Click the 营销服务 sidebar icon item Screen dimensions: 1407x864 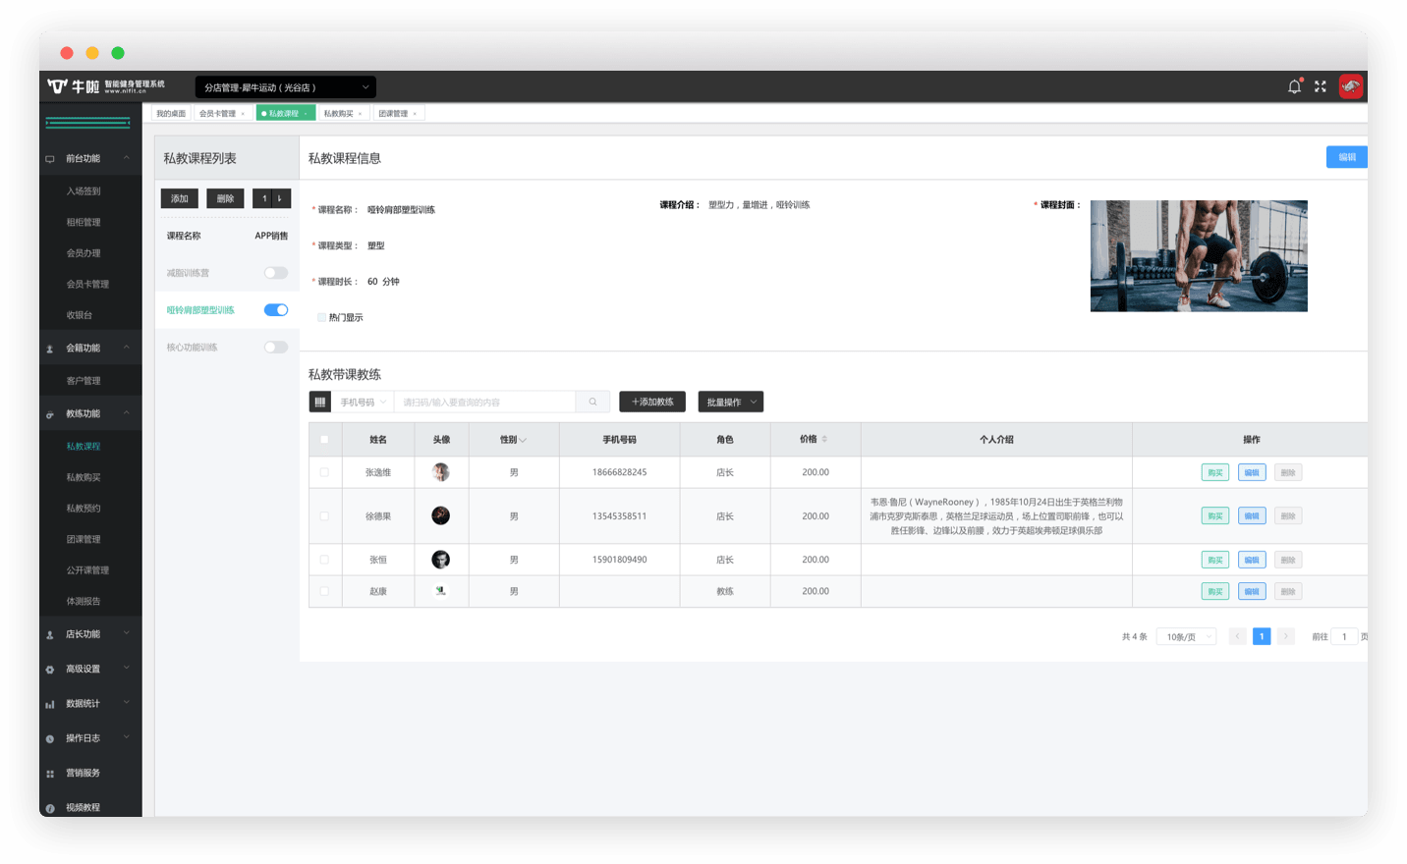(83, 773)
